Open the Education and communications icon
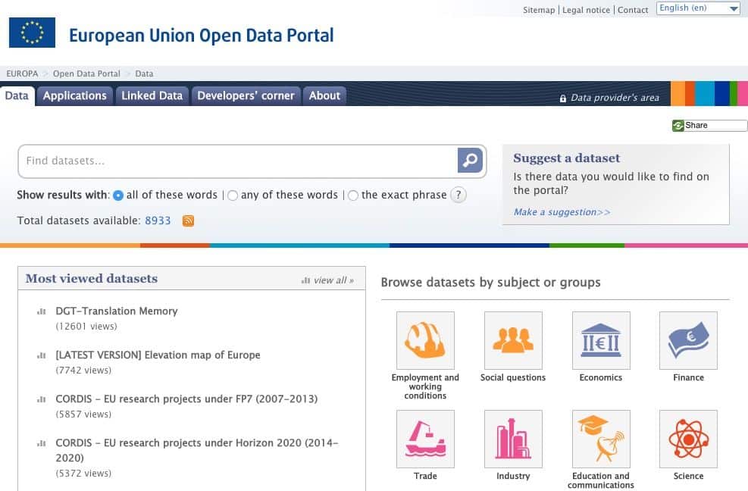Image resolution: width=748 pixels, height=491 pixels. click(x=600, y=439)
